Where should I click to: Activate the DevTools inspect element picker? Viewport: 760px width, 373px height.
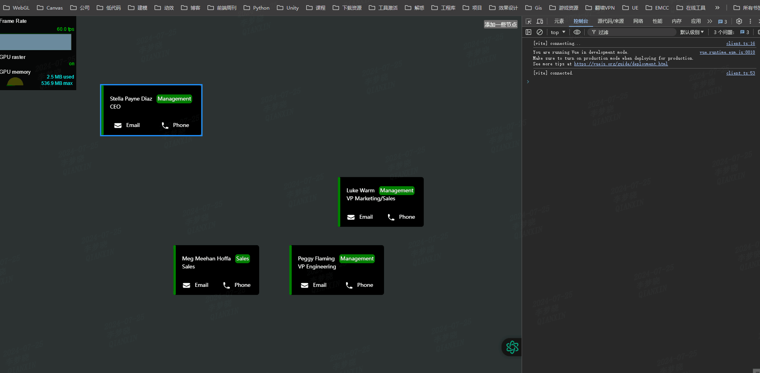pos(528,21)
